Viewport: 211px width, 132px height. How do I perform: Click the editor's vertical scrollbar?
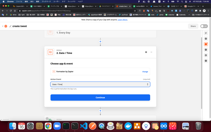(202, 73)
